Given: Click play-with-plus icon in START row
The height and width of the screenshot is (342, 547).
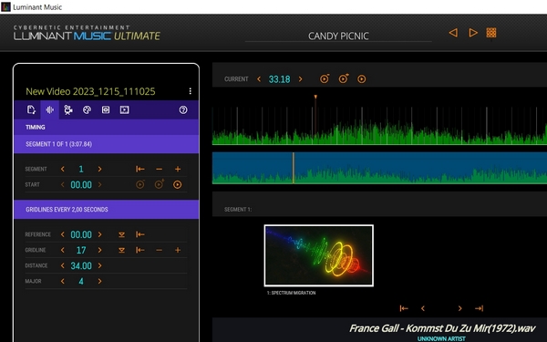Looking at the screenshot, I should tap(159, 184).
